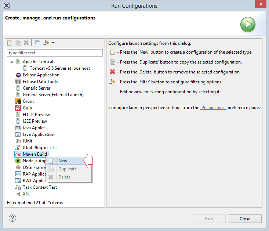Select Generic Server entry
The image size is (269, 231).
[x=37, y=88]
